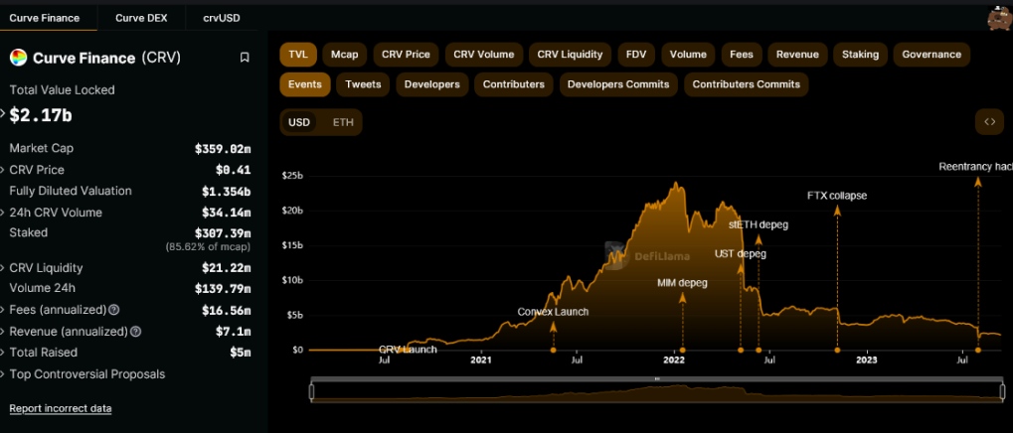The image size is (1013, 433).
Task: Click the Reentrancy hack event marker dot
Action: click(x=978, y=350)
